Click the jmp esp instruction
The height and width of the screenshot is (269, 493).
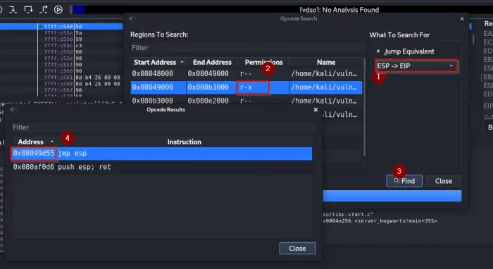[x=73, y=154]
